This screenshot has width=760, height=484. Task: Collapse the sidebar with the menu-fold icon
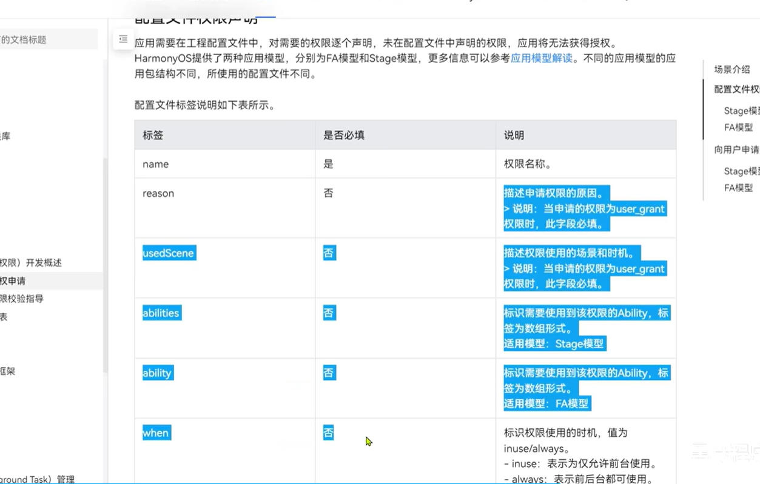point(123,39)
